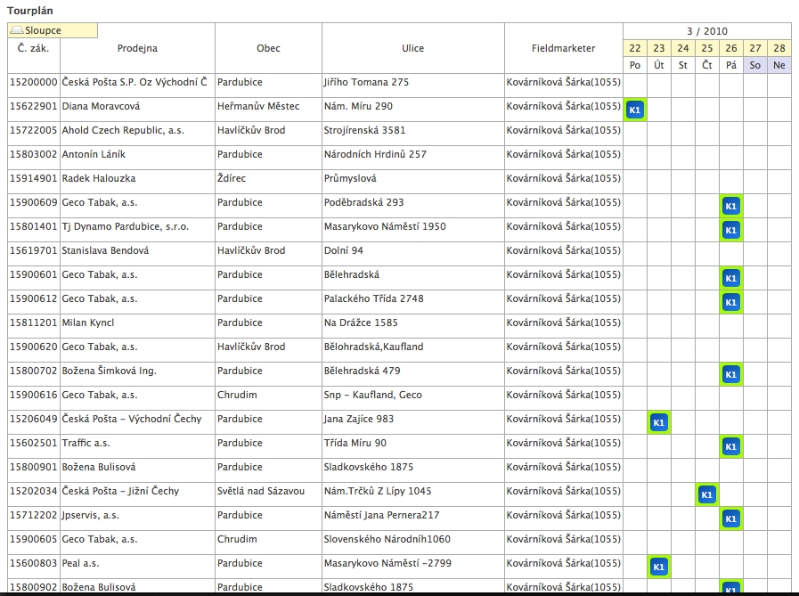799x596 pixels.
Task: Click store Milan Kyncl
Action: click(x=88, y=322)
